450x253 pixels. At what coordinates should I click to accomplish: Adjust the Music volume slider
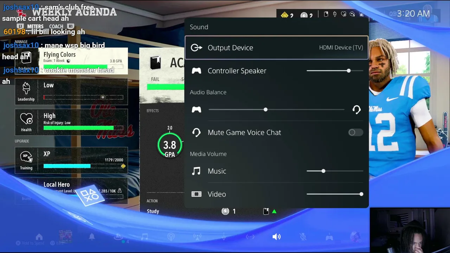[335, 171]
